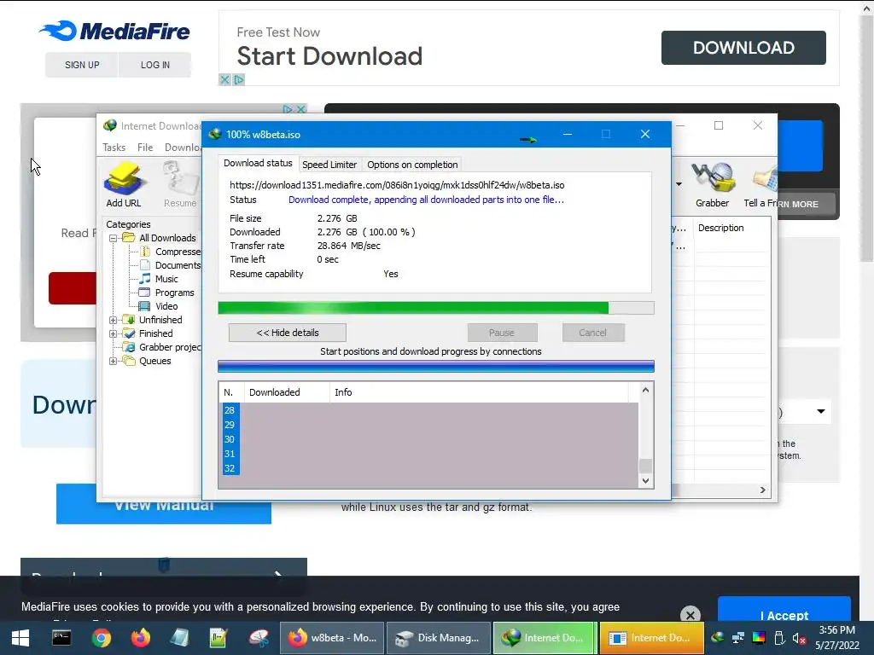
Task: Click the SIGN UP button on MediaFire
Action: 82,65
